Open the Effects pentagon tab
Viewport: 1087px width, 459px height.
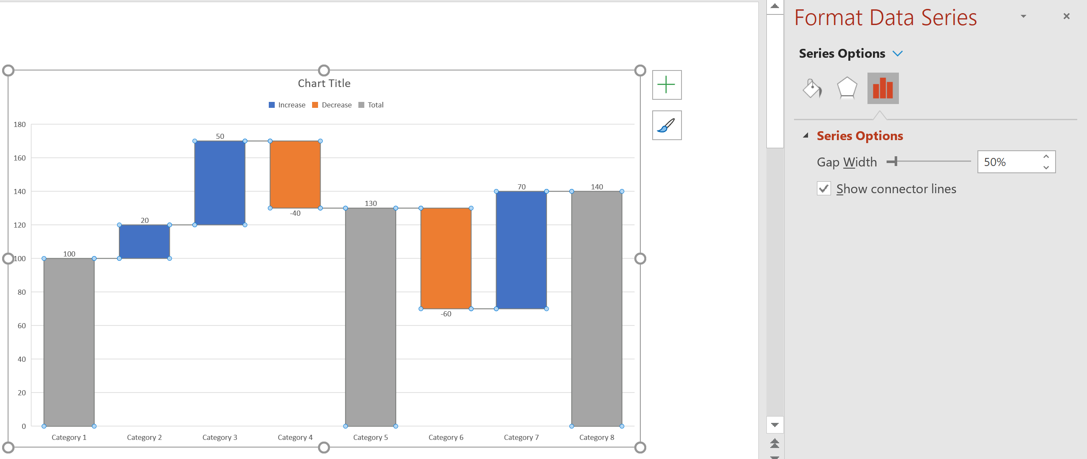[847, 88]
